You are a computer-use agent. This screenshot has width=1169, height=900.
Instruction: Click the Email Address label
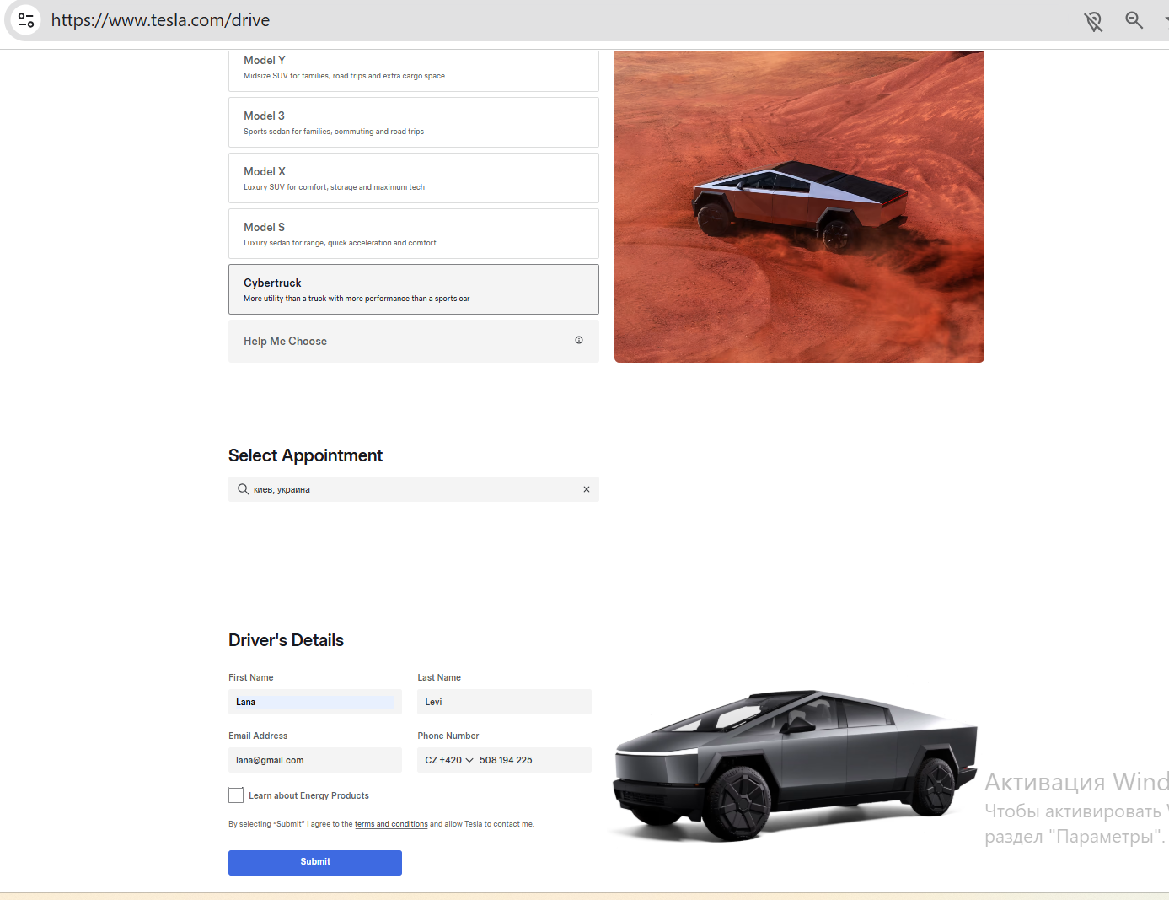click(258, 736)
